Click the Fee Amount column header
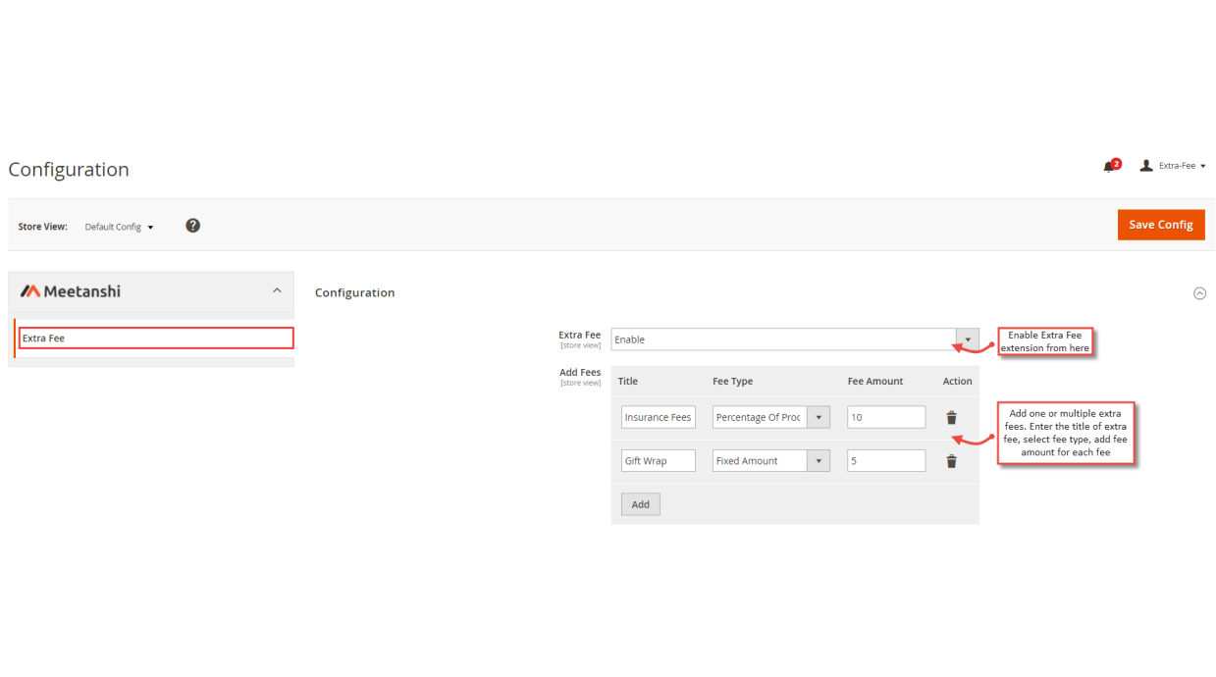Viewport: 1216px width, 677px height. 875,382
